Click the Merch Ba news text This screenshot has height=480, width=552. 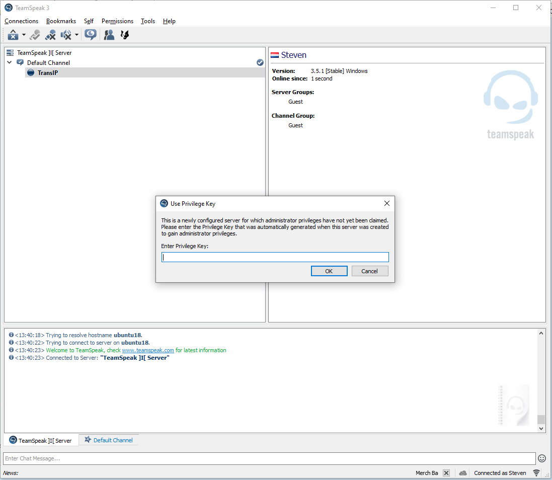[427, 473]
